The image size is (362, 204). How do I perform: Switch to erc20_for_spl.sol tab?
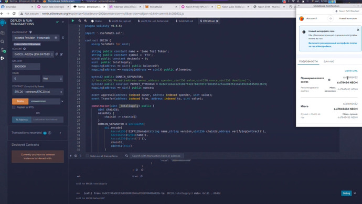pyautogui.click(x=120, y=21)
